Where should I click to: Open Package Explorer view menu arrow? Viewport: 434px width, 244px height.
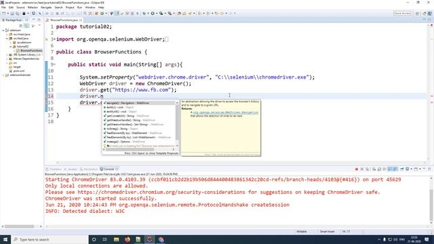point(39,26)
